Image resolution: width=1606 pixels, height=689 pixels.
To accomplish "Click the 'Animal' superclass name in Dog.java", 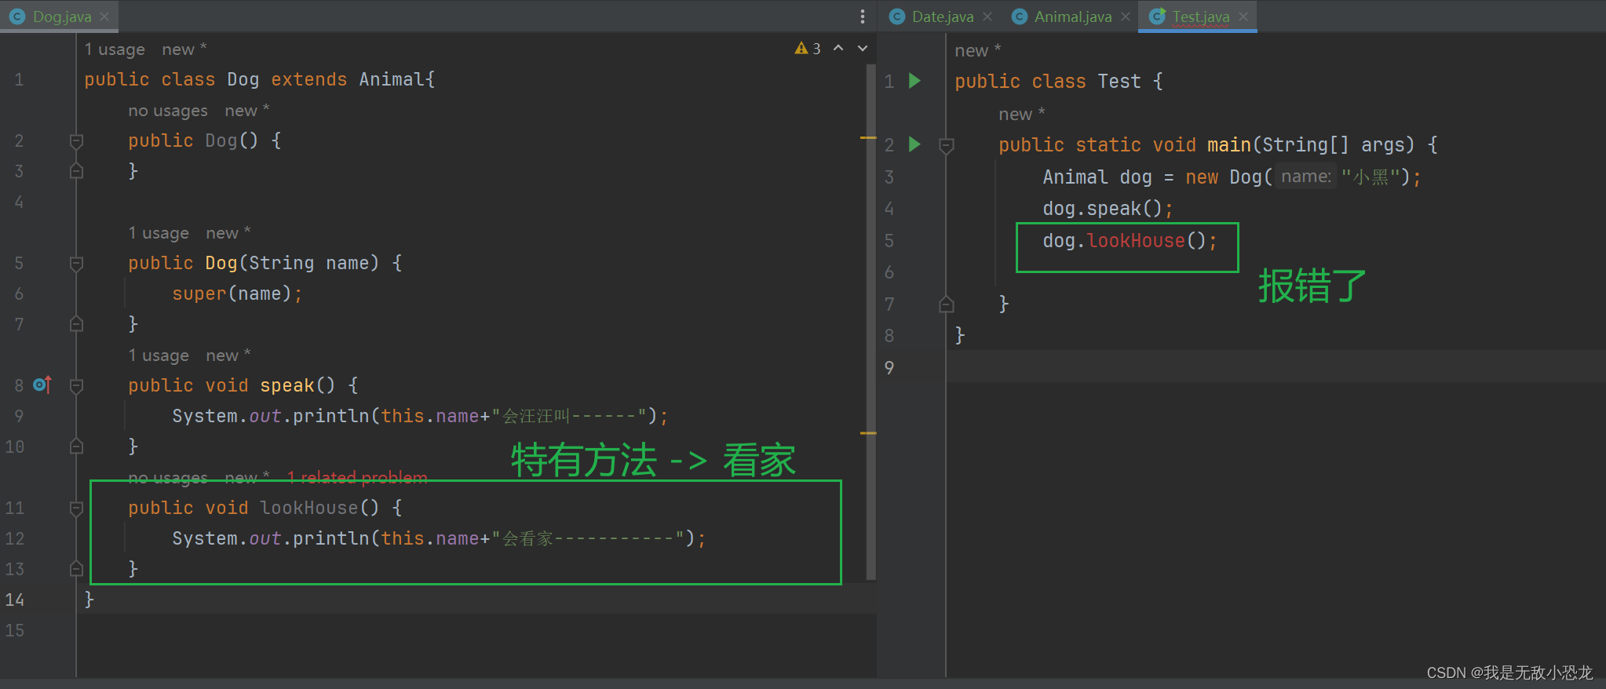I will click(392, 79).
